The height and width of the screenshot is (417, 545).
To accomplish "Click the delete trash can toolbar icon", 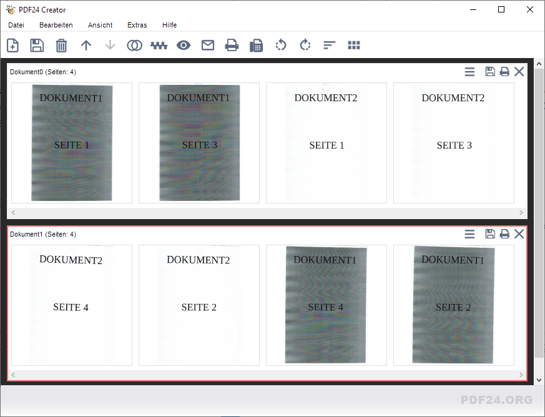I will coord(61,45).
